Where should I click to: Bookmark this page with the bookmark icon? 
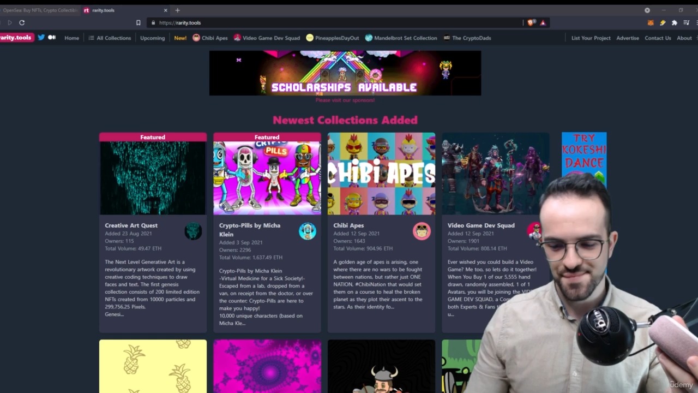pos(138,22)
